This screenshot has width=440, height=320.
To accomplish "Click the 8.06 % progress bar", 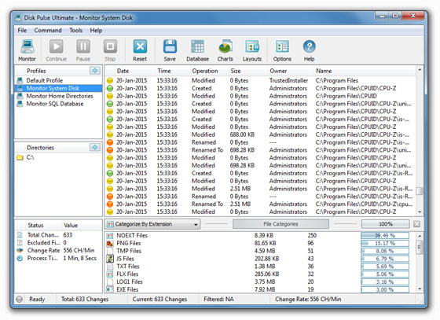I will 385,251.
